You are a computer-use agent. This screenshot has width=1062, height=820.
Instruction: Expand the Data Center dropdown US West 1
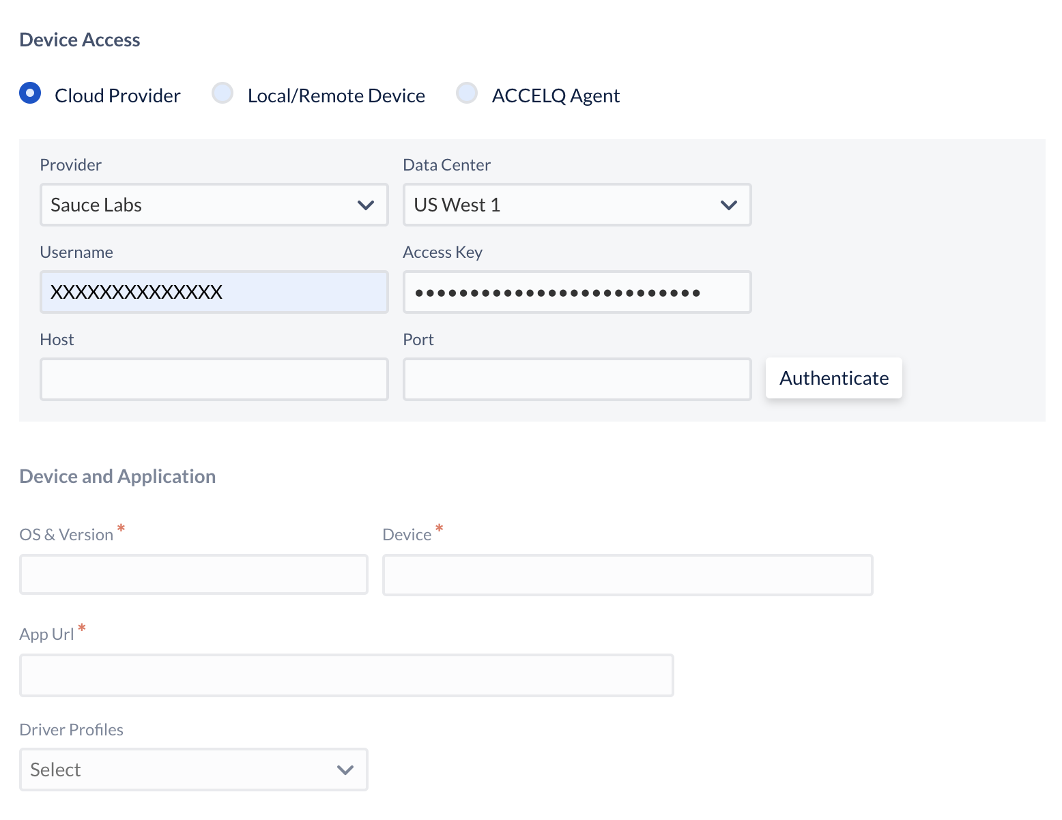[x=577, y=205]
